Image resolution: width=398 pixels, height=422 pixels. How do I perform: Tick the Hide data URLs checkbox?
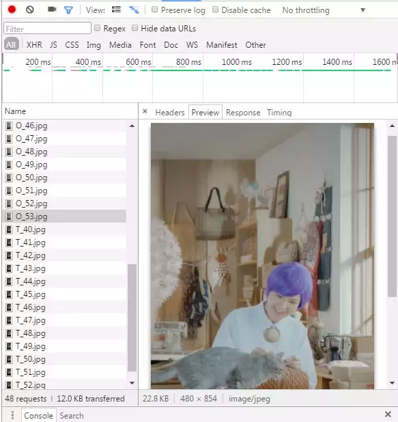pos(134,28)
